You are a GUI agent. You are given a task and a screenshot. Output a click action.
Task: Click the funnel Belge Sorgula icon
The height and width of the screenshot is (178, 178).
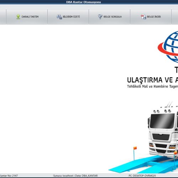(x=100, y=17)
